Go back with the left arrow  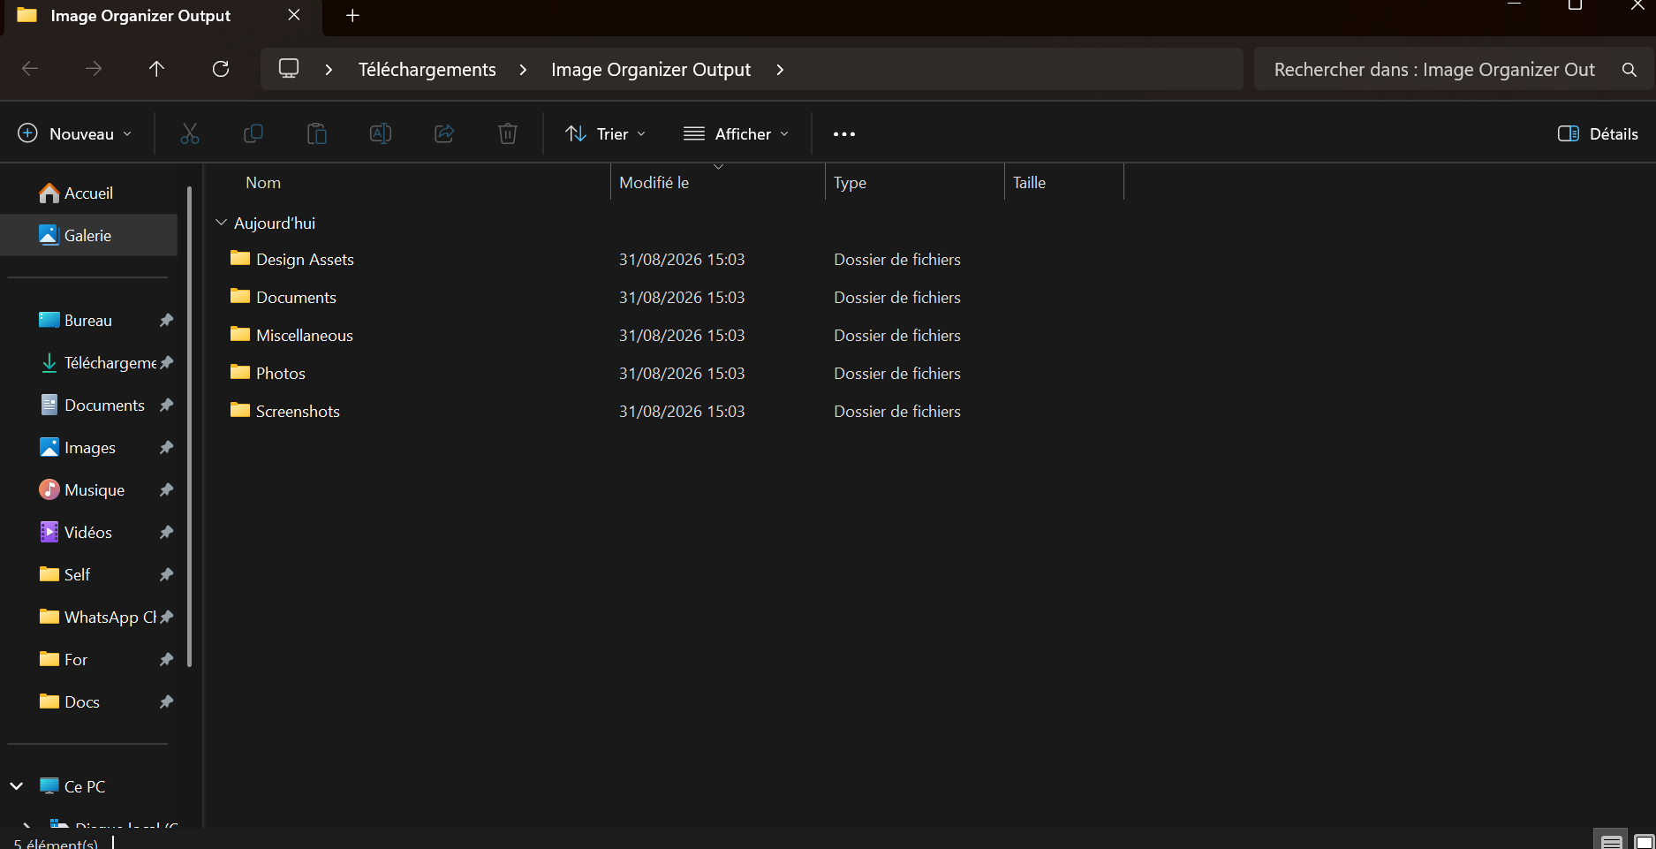(30, 69)
